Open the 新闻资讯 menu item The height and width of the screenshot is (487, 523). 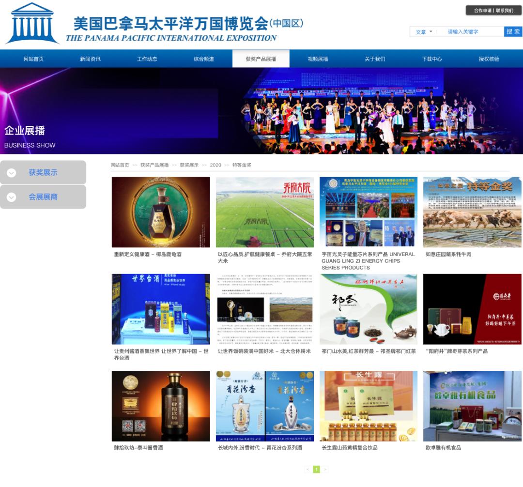coord(90,59)
